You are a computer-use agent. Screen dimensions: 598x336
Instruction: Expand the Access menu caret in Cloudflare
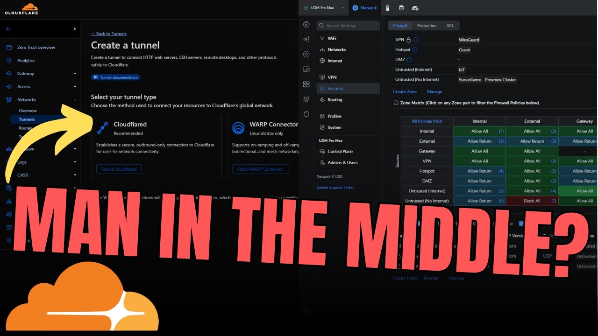click(x=75, y=87)
